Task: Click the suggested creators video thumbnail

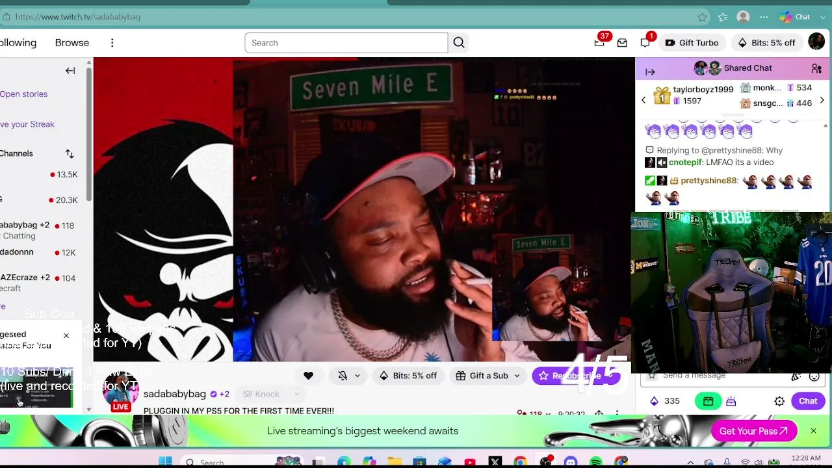Action: 36,387
